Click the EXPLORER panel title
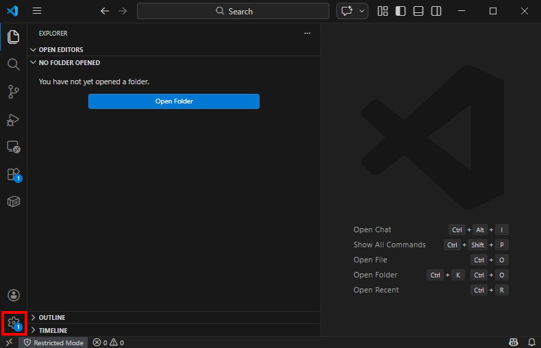 (x=53, y=34)
